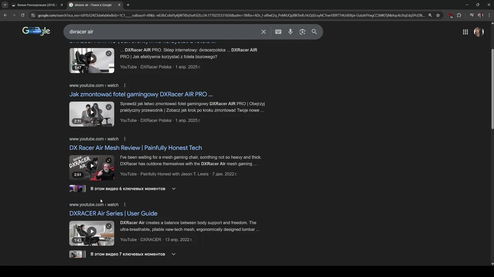Image resolution: width=494 pixels, height=277 pixels.
Task: Go to Google home via the logo
Action: click(x=36, y=31)
